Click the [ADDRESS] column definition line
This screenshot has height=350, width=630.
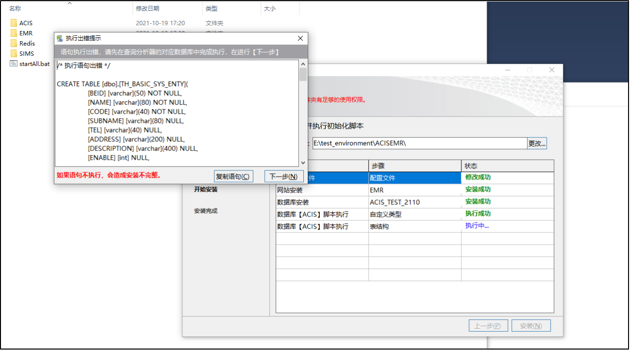[x=136, y=139]
